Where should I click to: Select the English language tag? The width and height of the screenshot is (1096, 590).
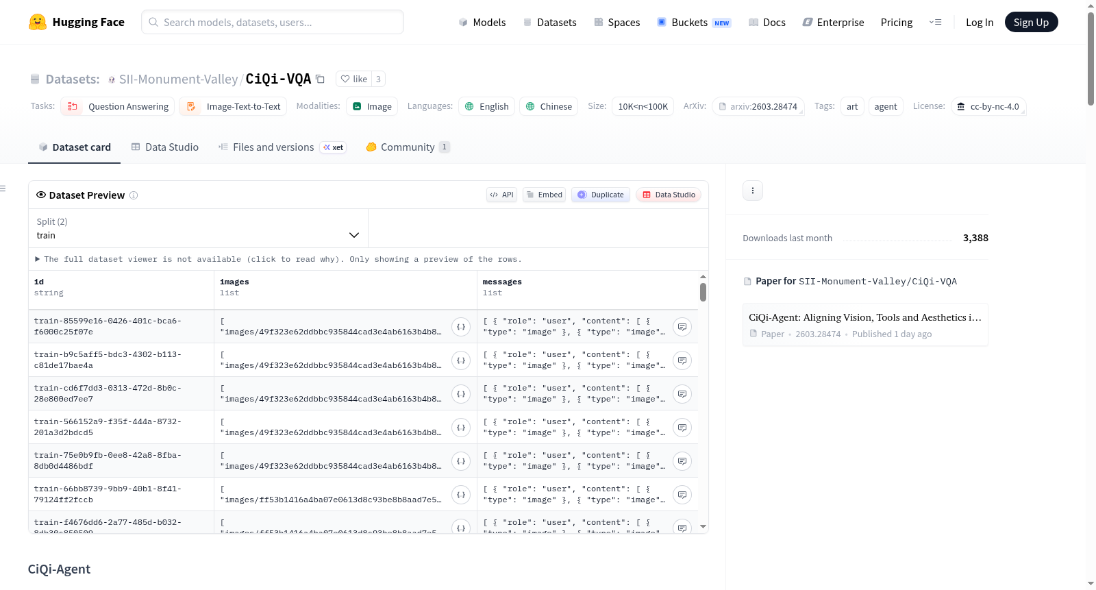[x=486, y=106]
